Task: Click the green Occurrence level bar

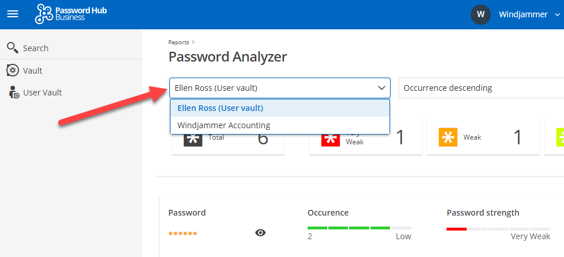Action: click(349, 228)
